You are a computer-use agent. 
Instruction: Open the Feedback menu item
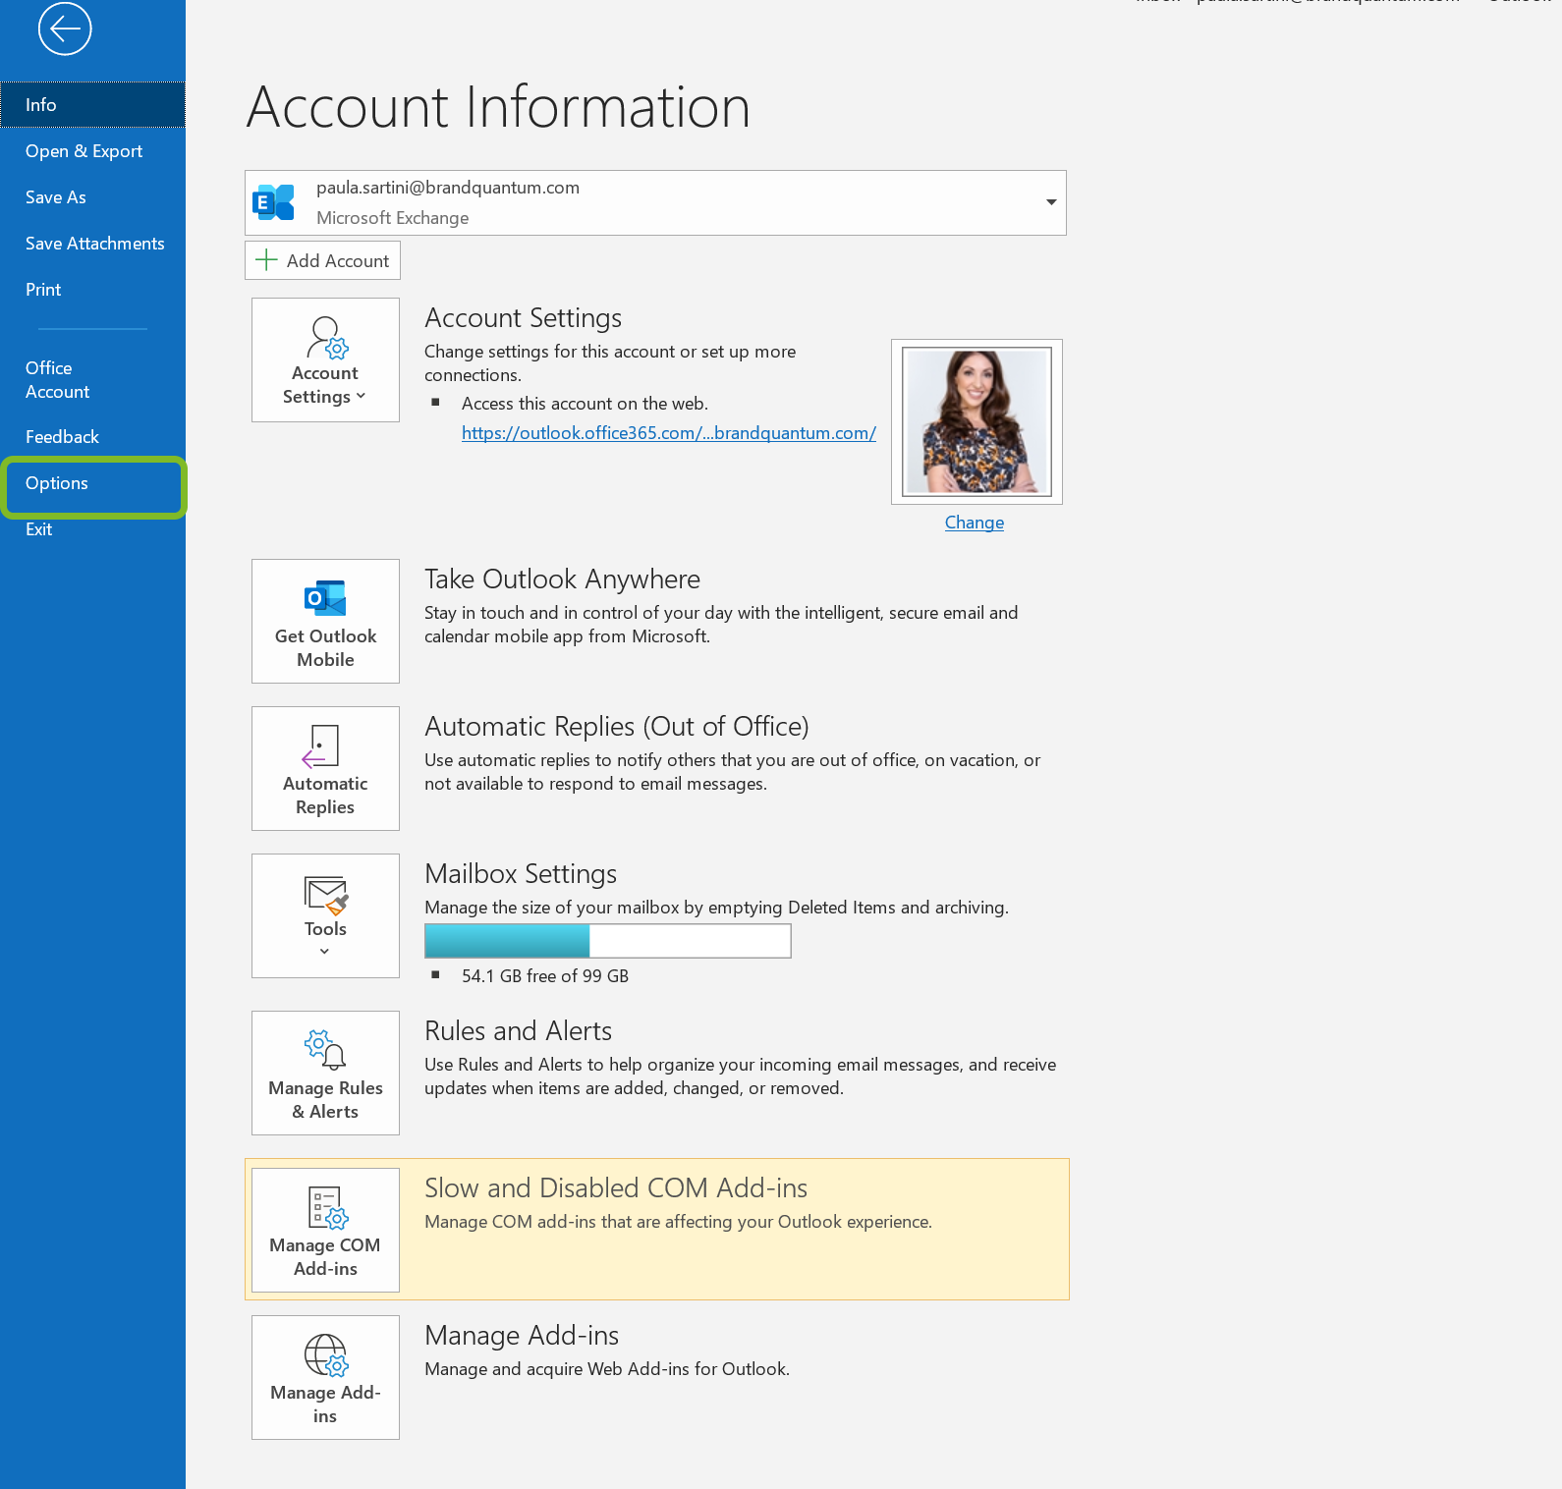coord(92,437)
